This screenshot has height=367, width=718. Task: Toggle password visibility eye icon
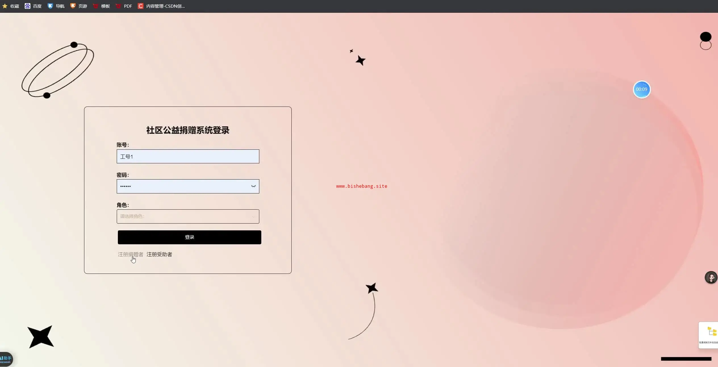tap(253, 186)
